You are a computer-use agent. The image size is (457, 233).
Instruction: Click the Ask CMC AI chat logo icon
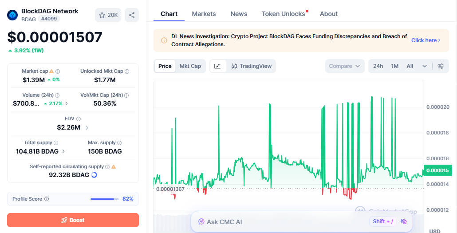pos(201,221)
